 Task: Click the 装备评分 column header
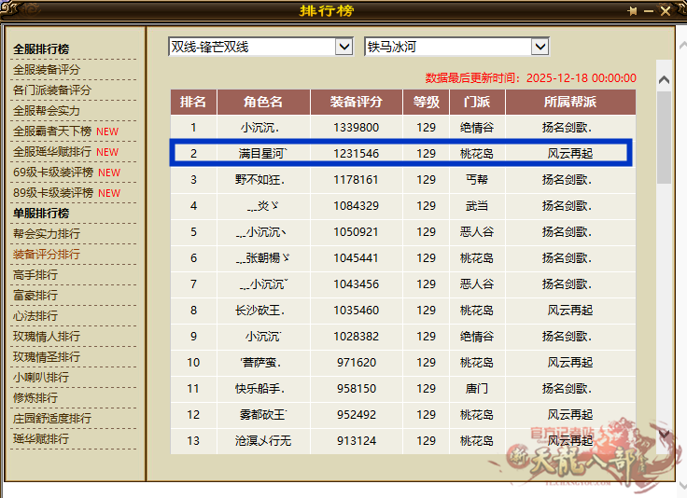tap(357, 102)
